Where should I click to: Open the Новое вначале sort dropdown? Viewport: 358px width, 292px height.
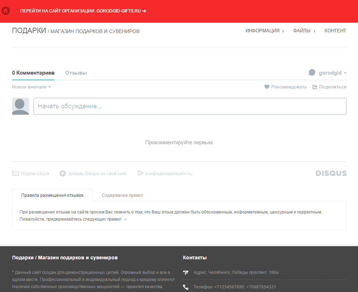point(31,87)
